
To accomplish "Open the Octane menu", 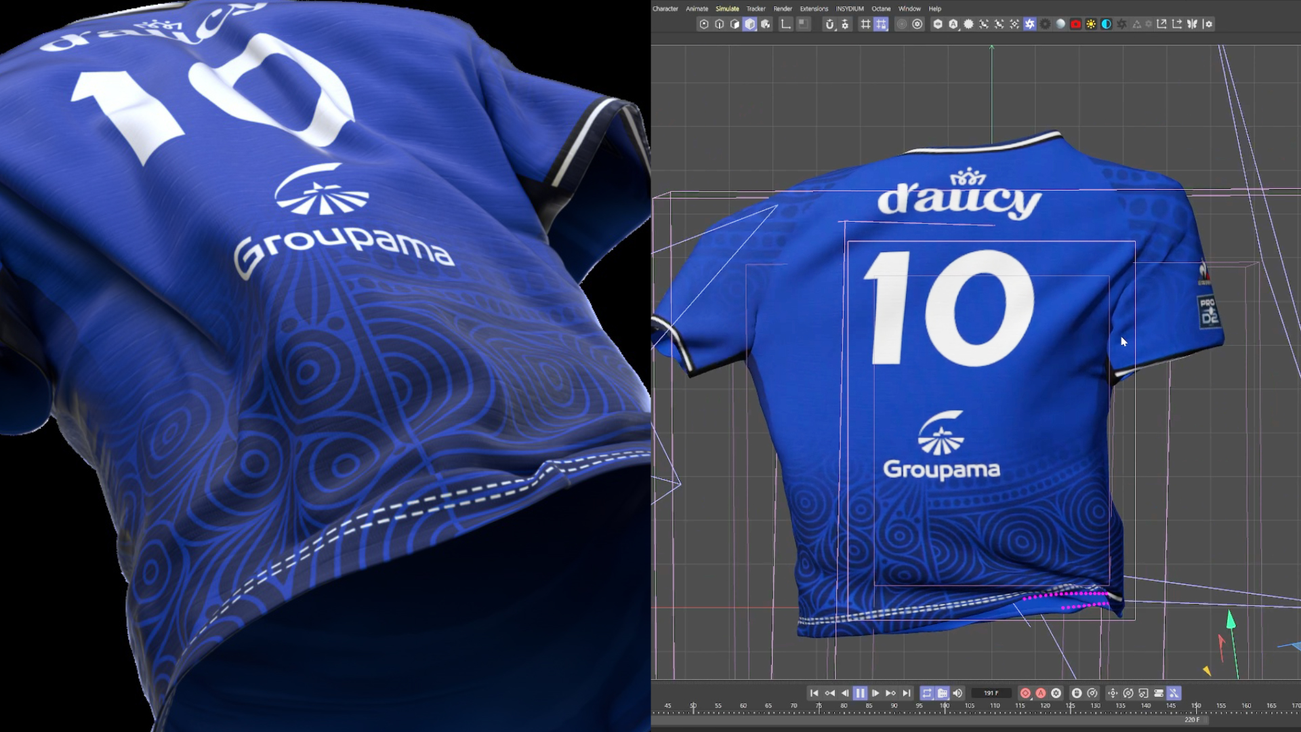I will tap(881, 9).
